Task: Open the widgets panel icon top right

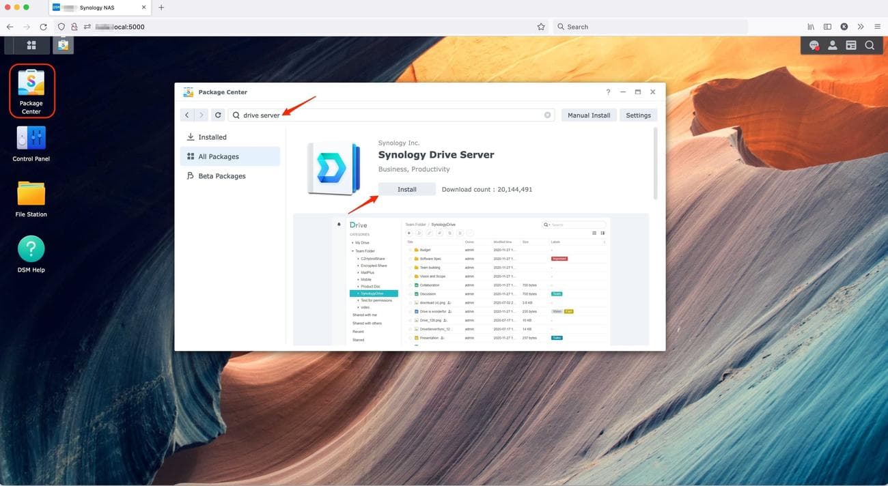Action: tap(851, 45)
